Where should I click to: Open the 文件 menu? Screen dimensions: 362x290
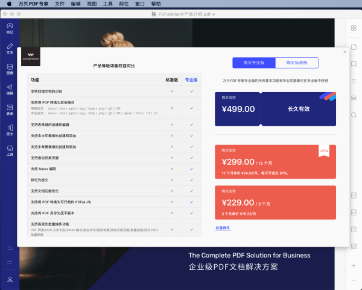[60, 4]
